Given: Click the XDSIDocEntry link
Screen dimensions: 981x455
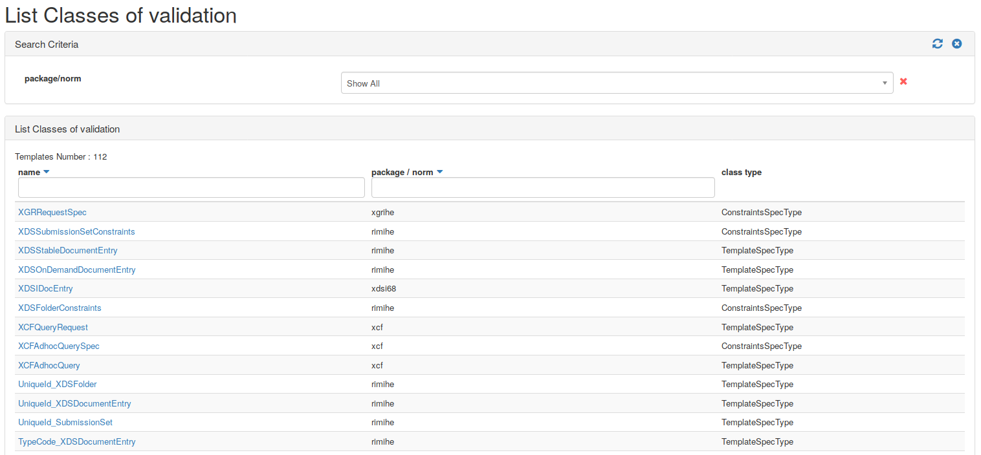Looking at the screenshot, I should [45, 289].
